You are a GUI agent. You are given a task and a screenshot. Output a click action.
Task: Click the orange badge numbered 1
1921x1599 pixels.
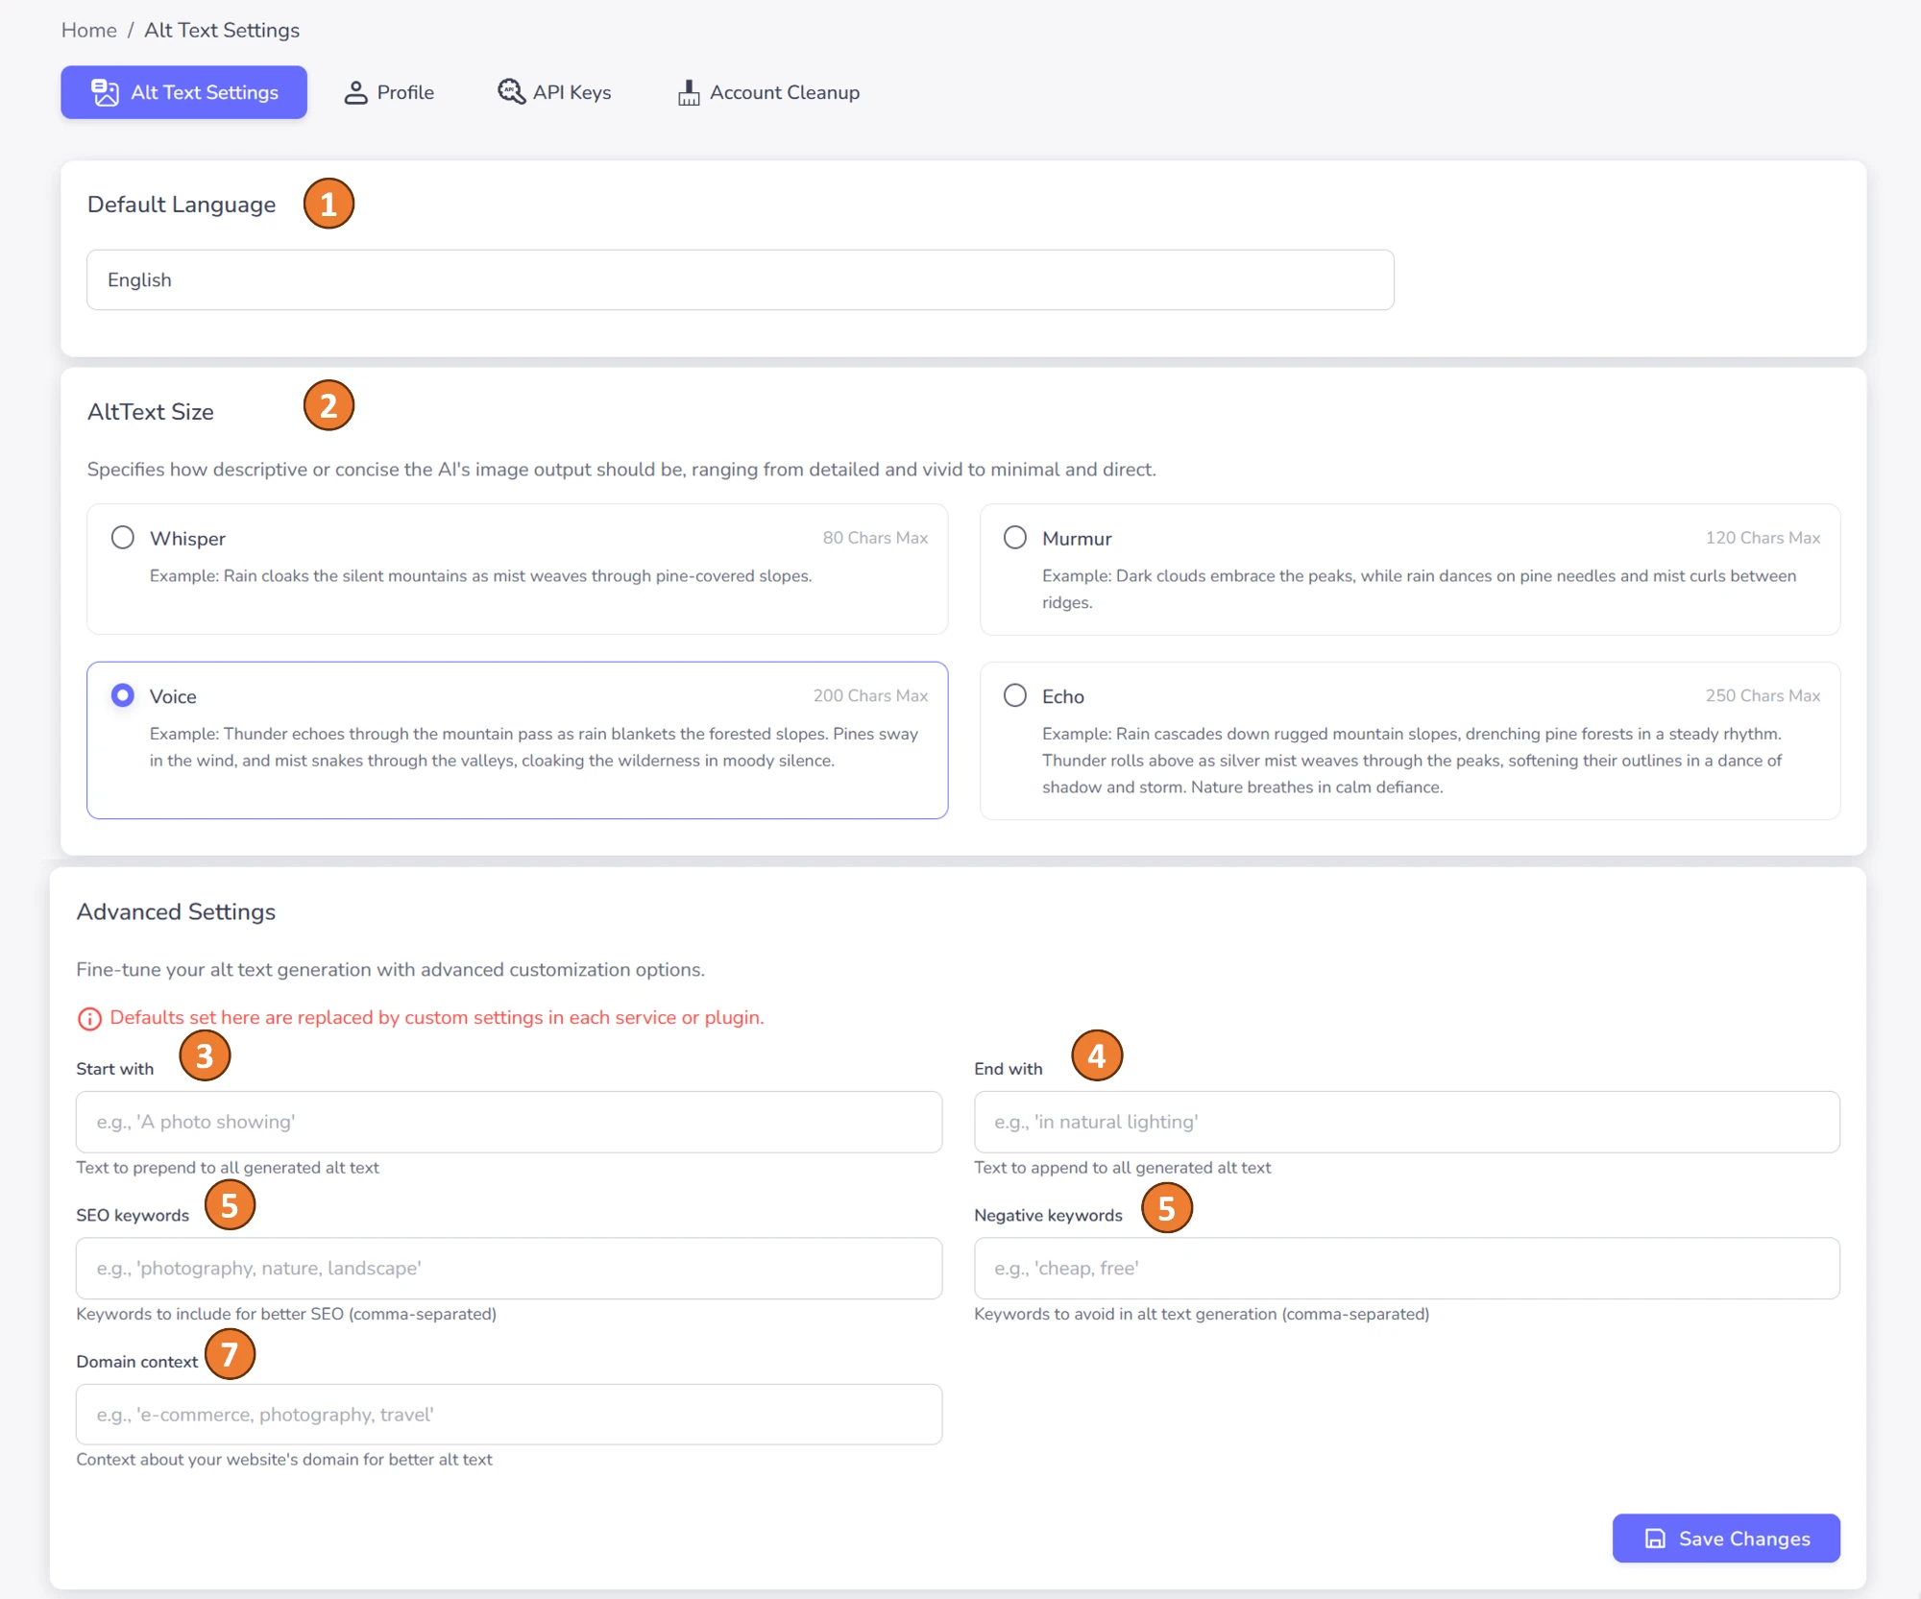[328, 203]
